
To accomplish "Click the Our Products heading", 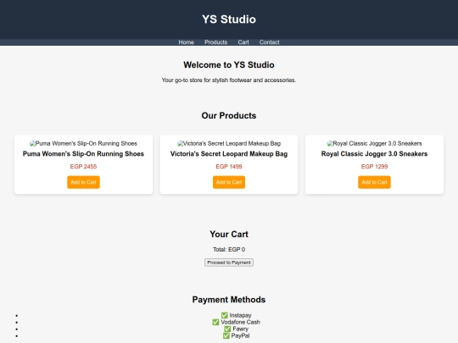I will point(229,115).
